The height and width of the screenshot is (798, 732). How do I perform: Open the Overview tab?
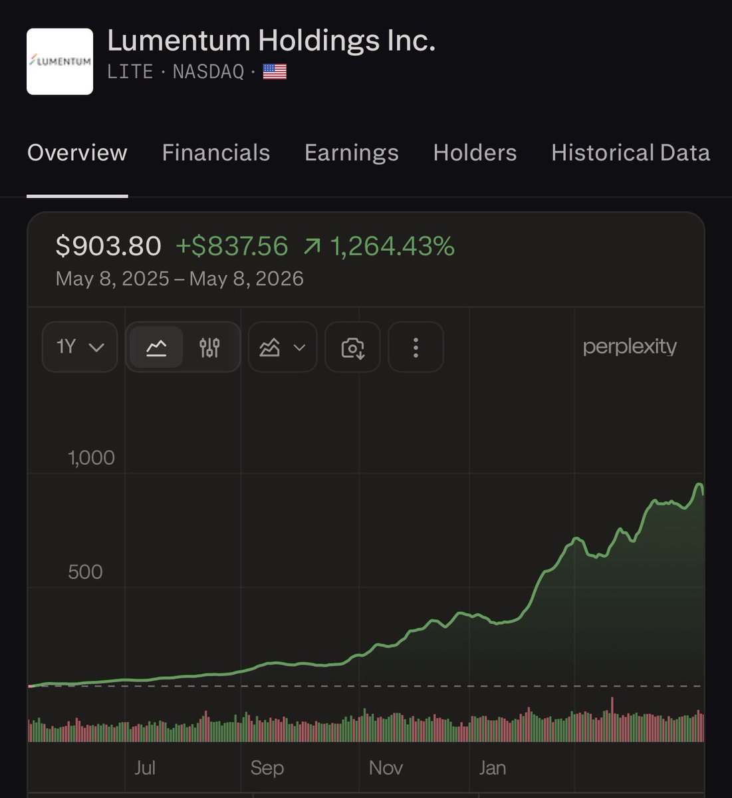77,153
